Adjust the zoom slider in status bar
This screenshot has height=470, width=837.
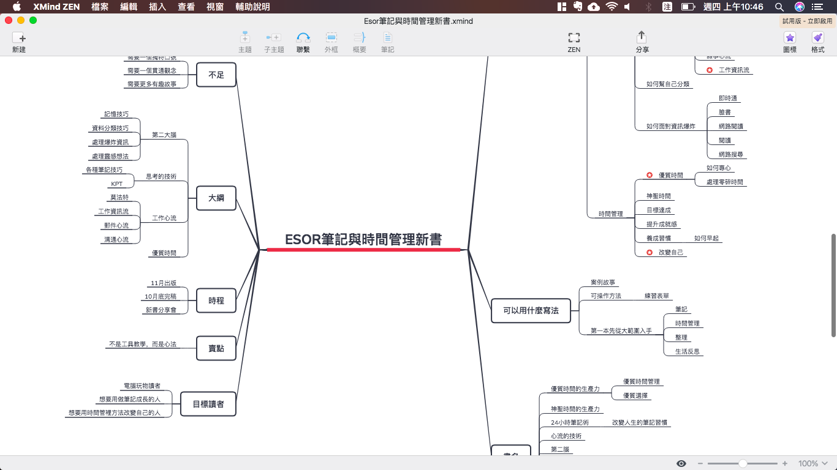click(743, 464)
